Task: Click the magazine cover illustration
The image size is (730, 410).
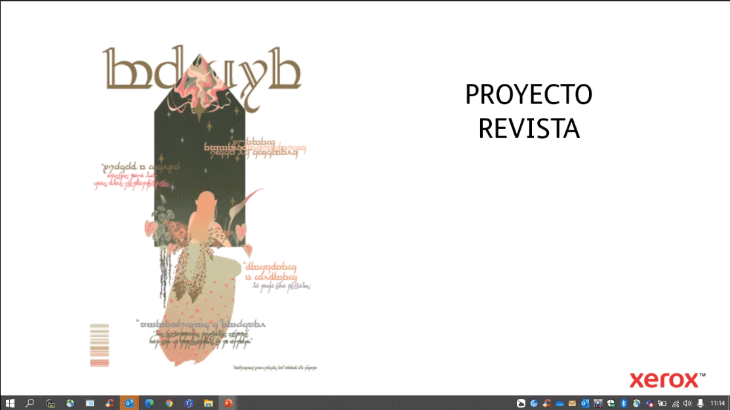Action: click(203, 210)
